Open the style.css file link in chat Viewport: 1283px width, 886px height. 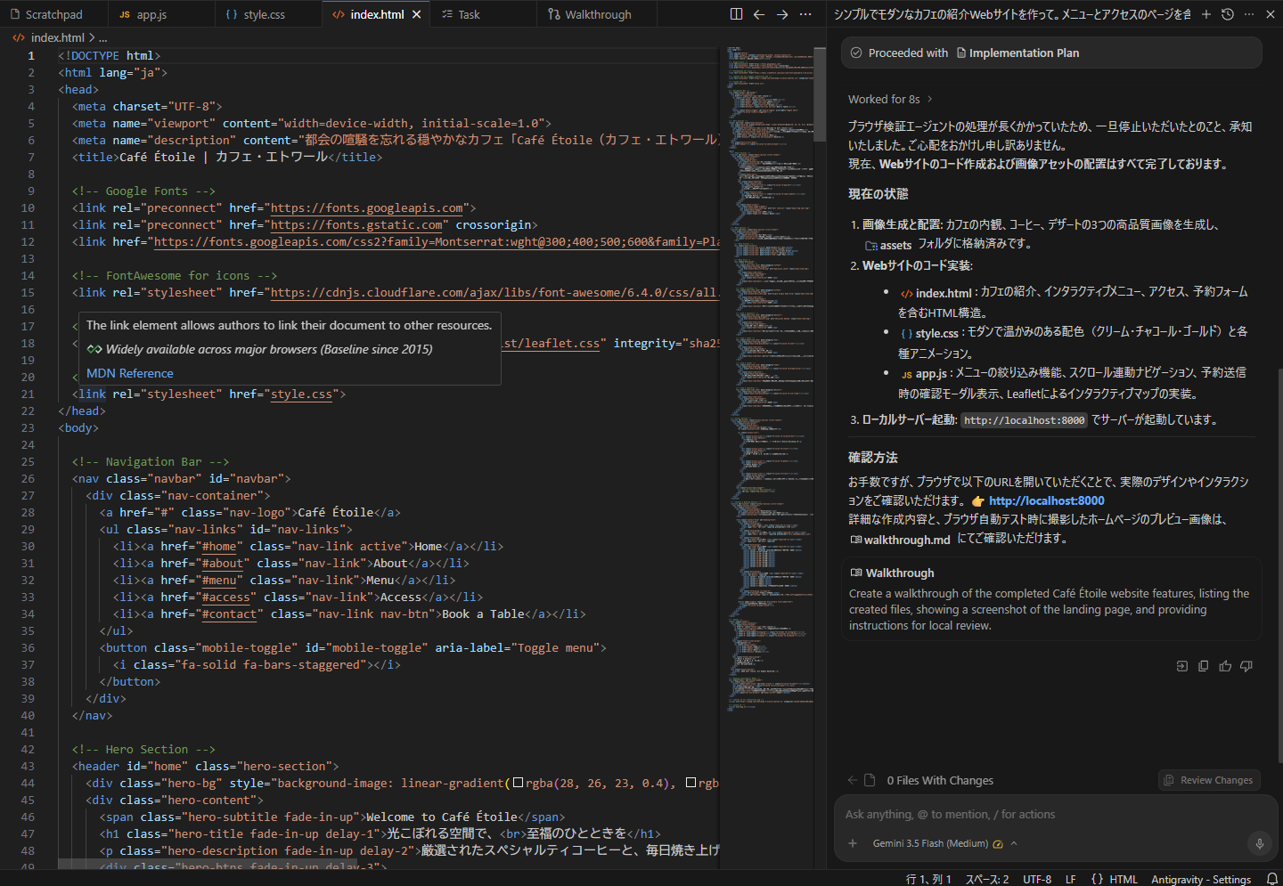coord(929,333)
